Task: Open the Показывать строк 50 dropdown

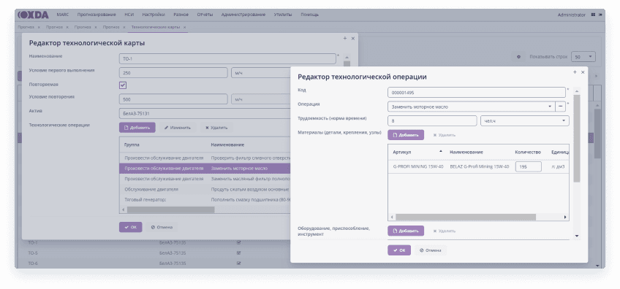Action: tap(583, 57)
